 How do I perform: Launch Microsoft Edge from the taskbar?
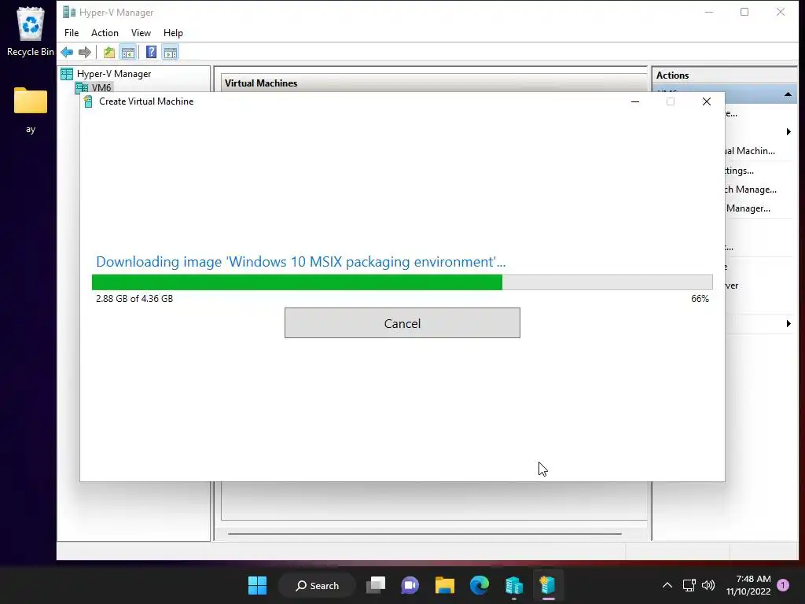pos(479,585)
